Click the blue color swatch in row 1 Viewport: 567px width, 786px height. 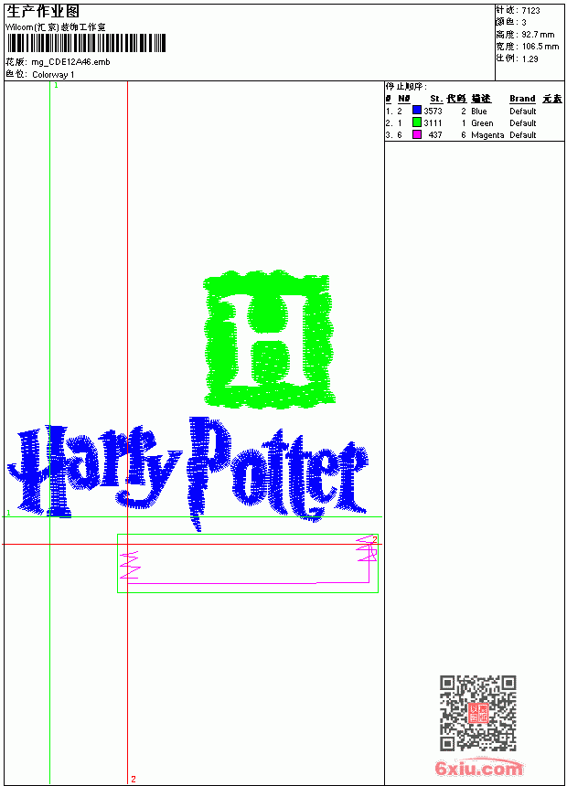point(416,110)
